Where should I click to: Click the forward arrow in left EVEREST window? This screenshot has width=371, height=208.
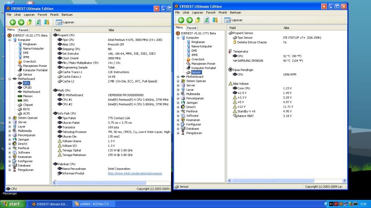21,22
